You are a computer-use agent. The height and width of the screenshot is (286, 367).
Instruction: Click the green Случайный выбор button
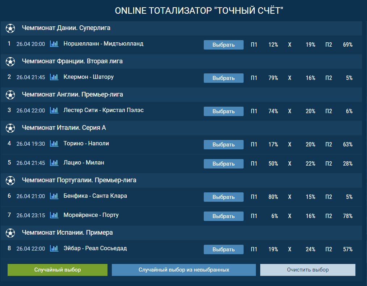click(x=58, y=270)
